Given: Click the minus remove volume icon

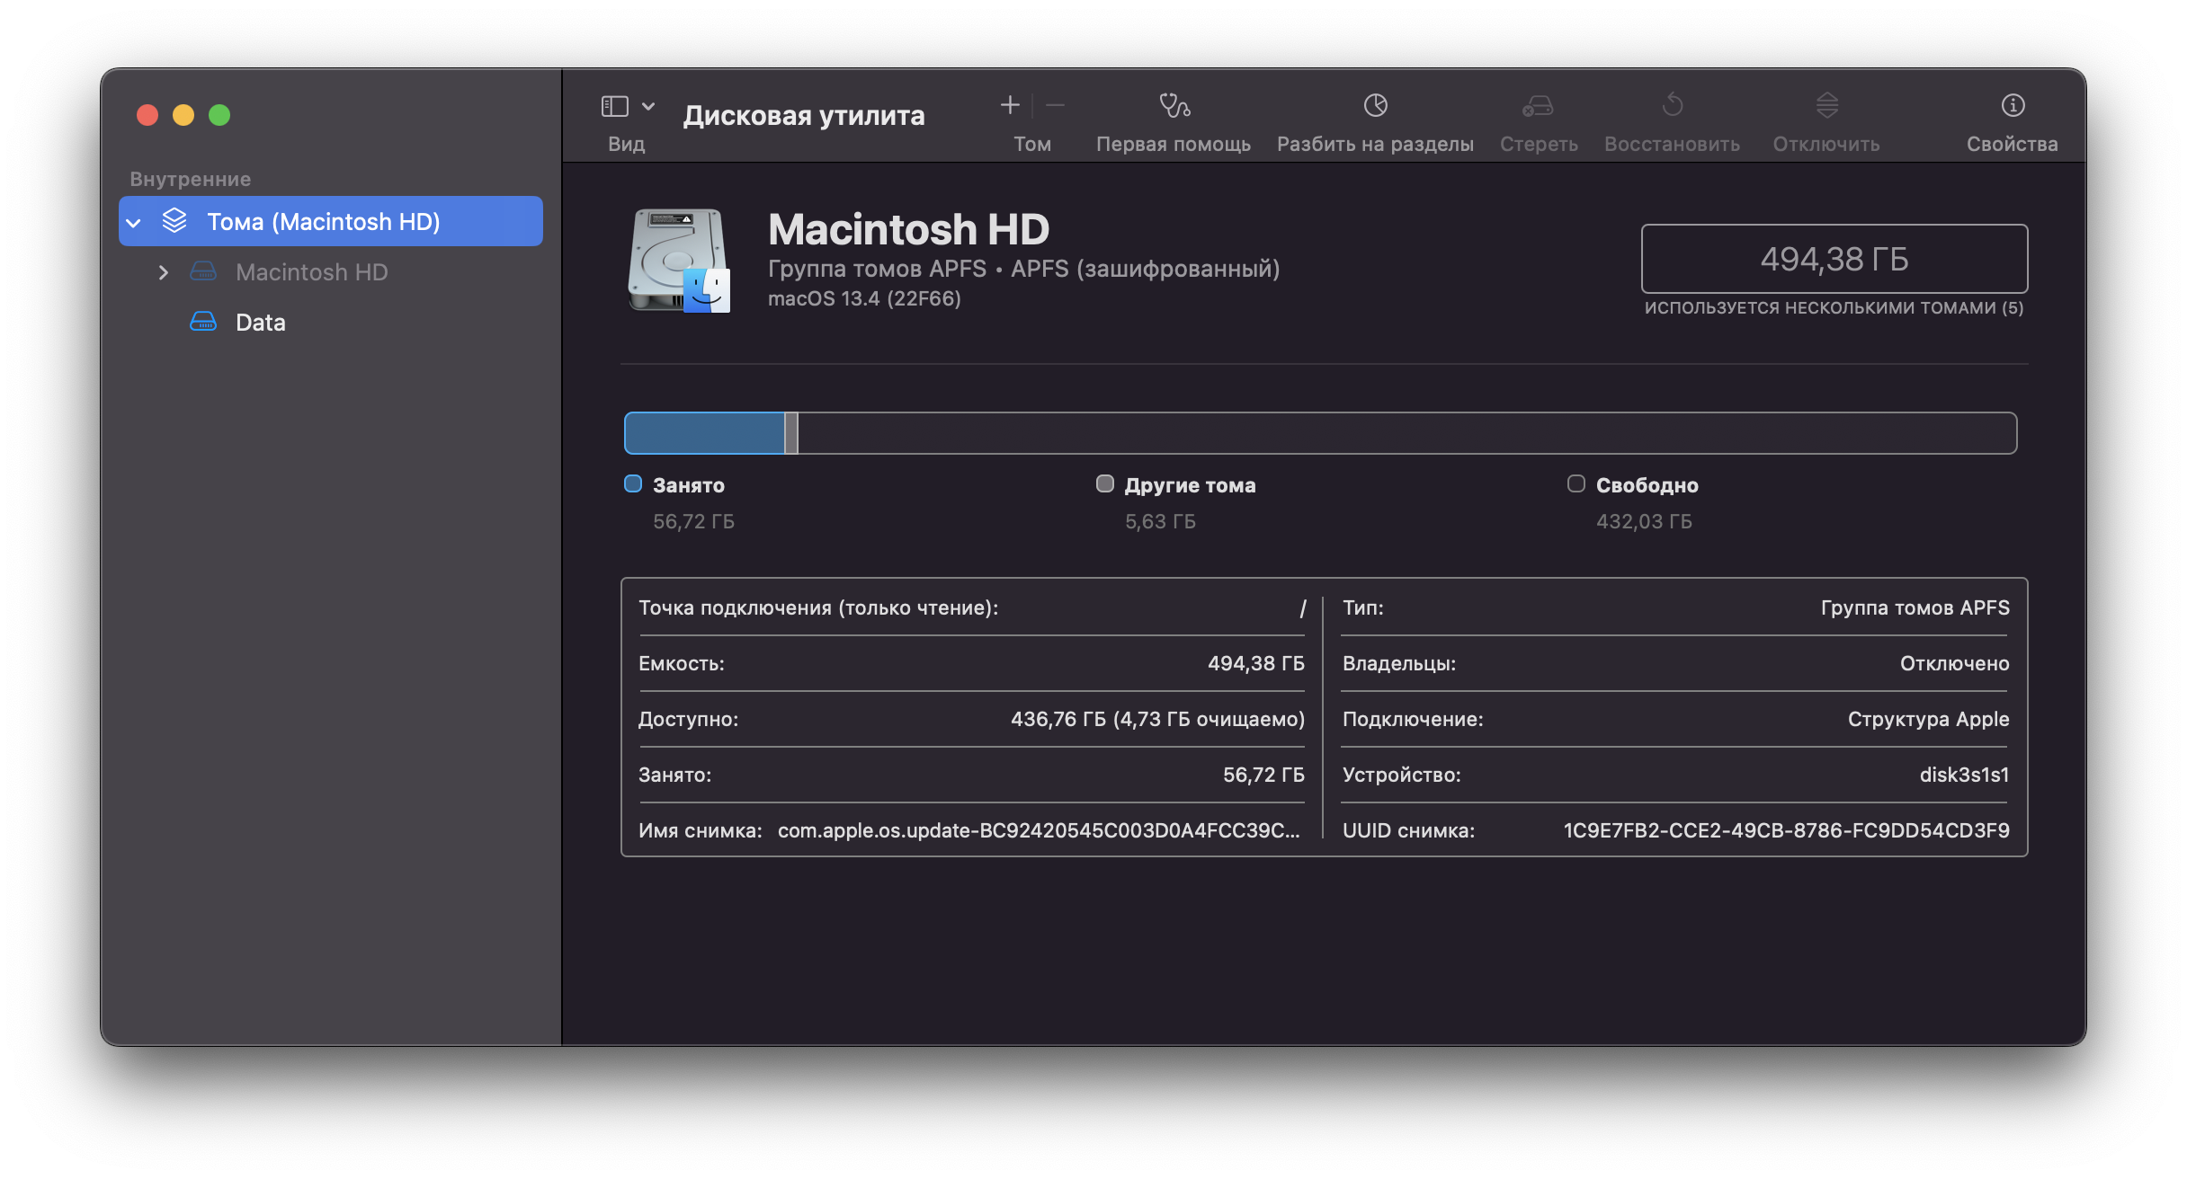Looking at the screenshot, I should point(1056,106).
